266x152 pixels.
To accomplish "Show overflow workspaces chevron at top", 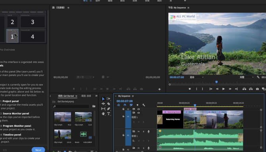I will 185,1.
